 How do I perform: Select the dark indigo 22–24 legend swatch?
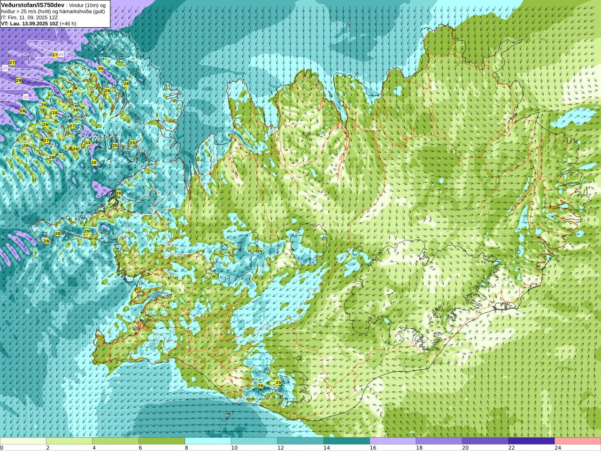[x=532, y=441]
